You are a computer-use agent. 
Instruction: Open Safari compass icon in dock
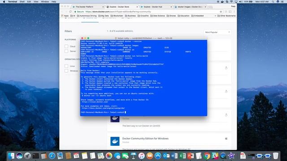point(52,156)
